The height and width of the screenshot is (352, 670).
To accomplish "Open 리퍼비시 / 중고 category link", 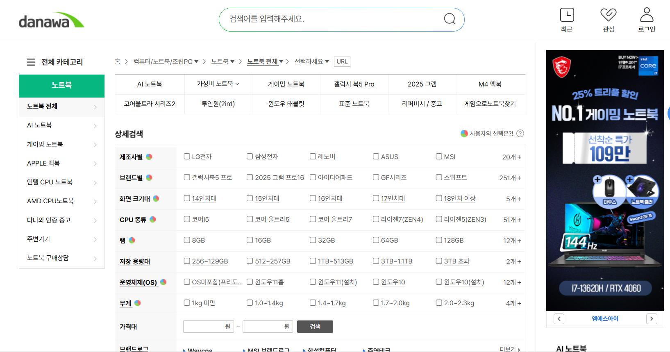I will 422,104.
